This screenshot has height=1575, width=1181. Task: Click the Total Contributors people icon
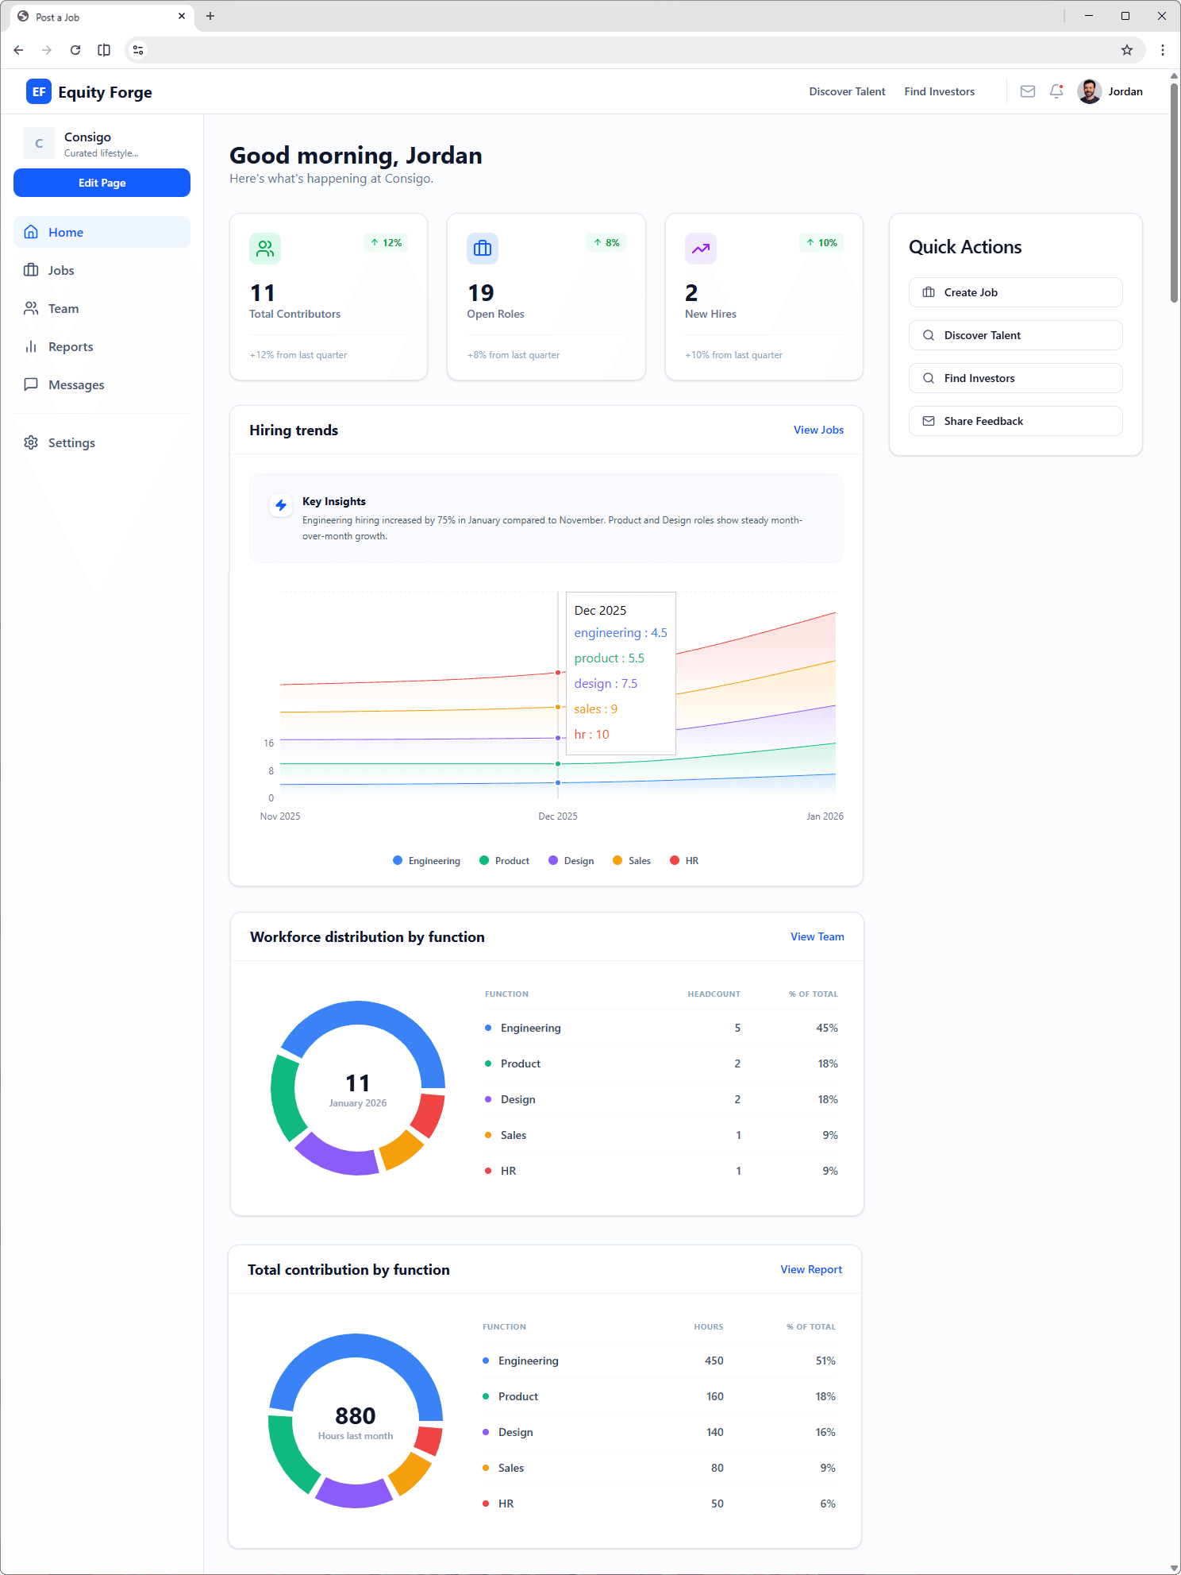[x=265, y=249]
